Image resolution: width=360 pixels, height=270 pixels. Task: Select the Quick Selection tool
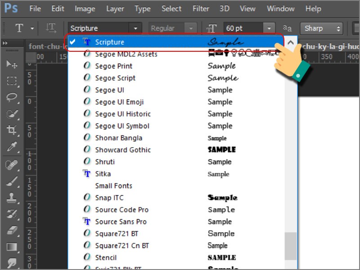[x=12, y=114]
